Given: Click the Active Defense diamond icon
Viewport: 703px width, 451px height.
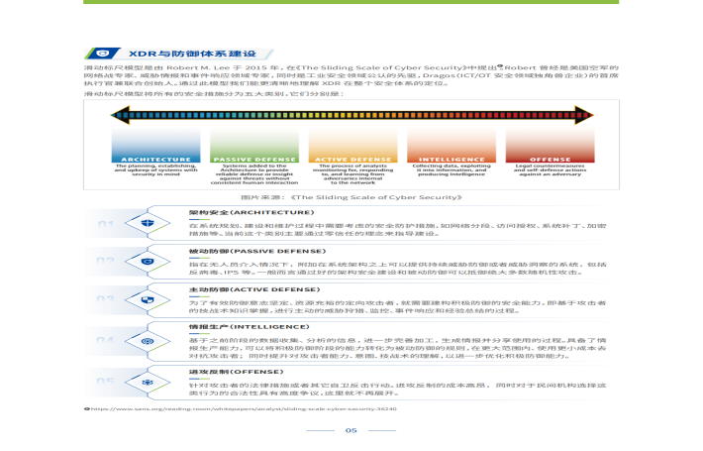Looking at the screenshot, I should pyautogui.click(x=148, y=299).
